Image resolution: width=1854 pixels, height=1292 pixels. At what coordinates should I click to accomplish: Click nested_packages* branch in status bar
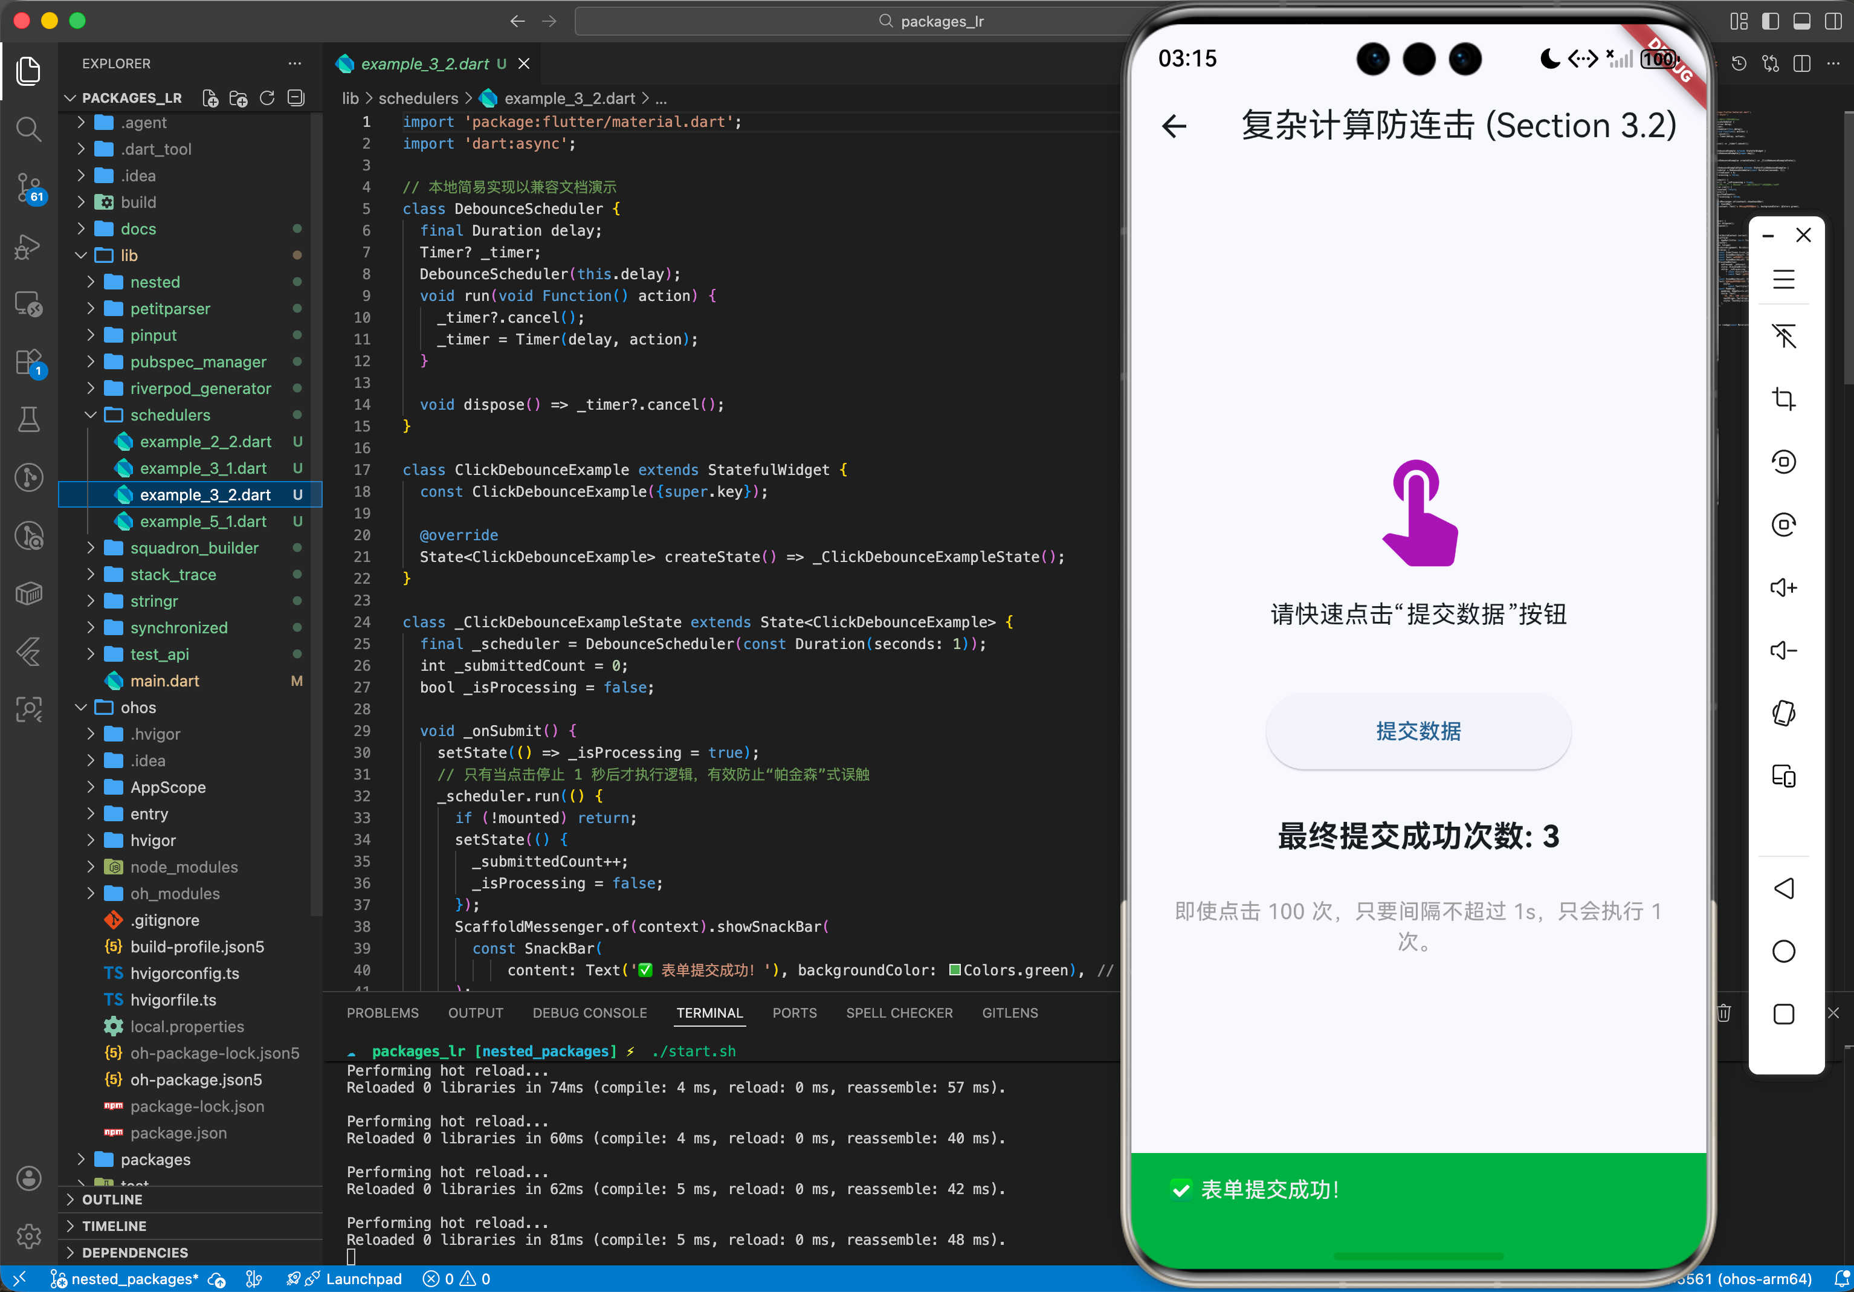tap(125, 1279)
